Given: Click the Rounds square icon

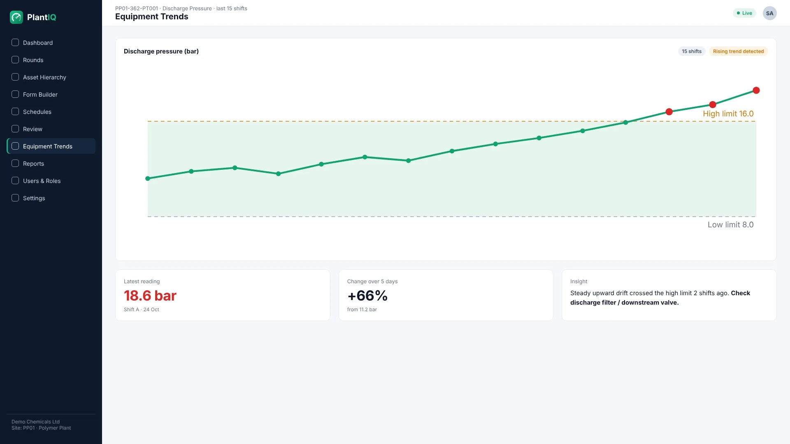Looking at the screenshot, I should [15, 60].
